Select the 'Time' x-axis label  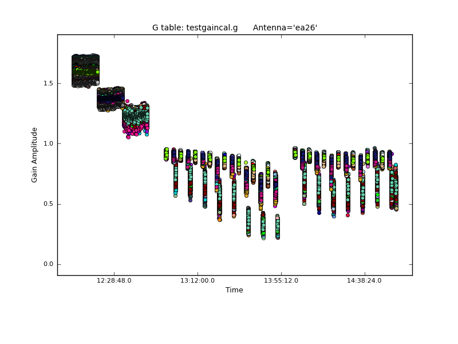click(234, 290)
